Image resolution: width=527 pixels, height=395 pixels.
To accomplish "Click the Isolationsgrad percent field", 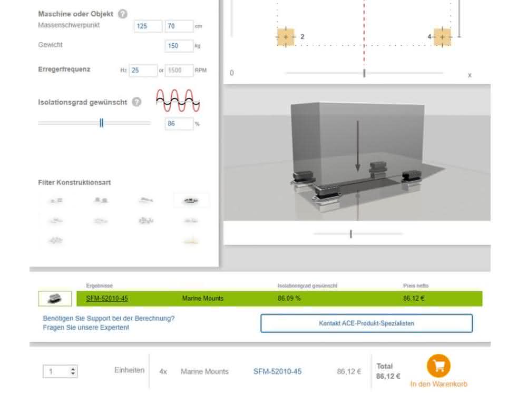I will [x=179, y=124].
